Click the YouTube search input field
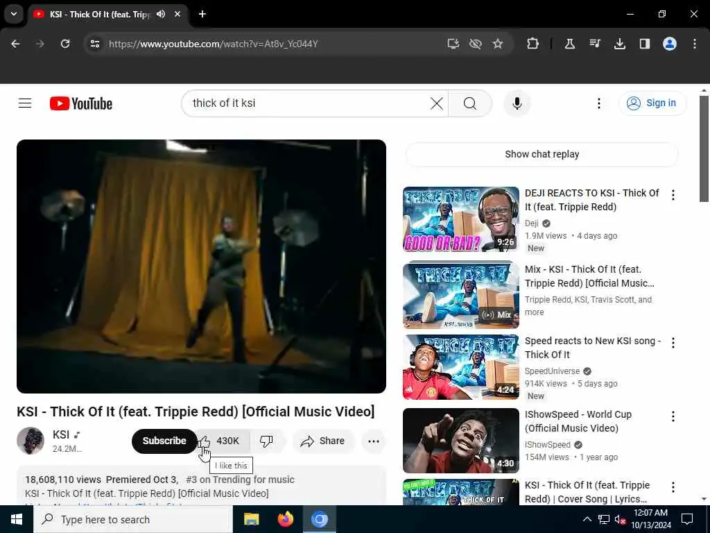710x533 pixels. click(x=308, y=103)
